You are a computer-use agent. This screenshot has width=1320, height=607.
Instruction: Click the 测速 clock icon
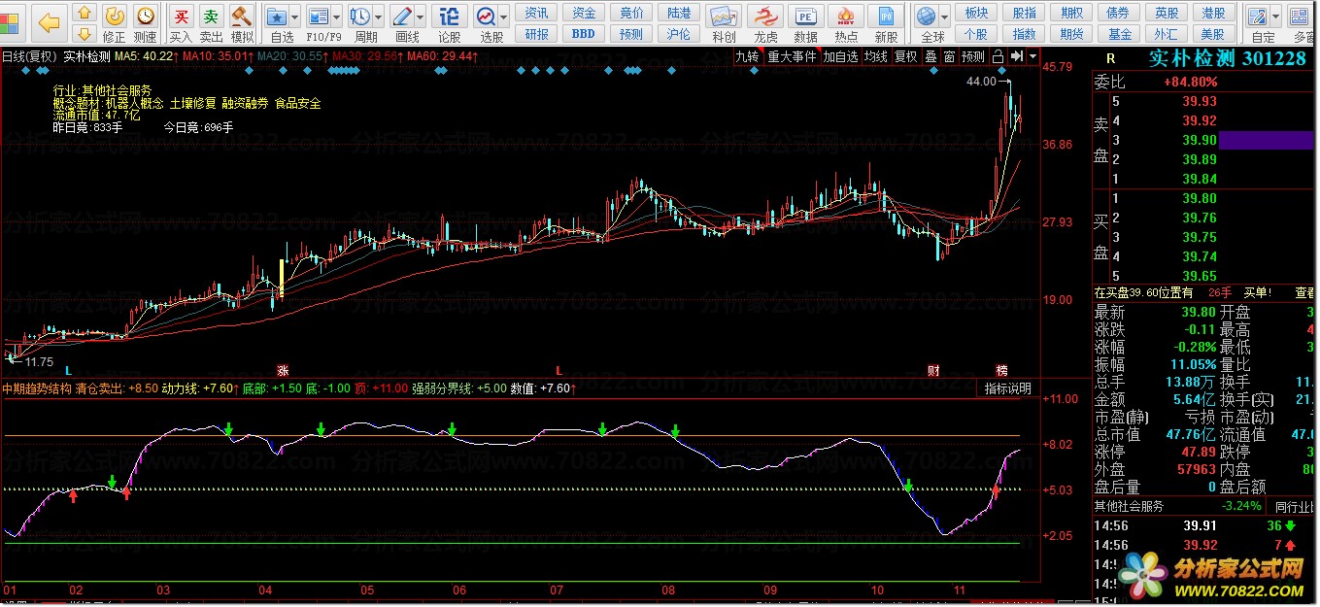(x=145, y=17)
